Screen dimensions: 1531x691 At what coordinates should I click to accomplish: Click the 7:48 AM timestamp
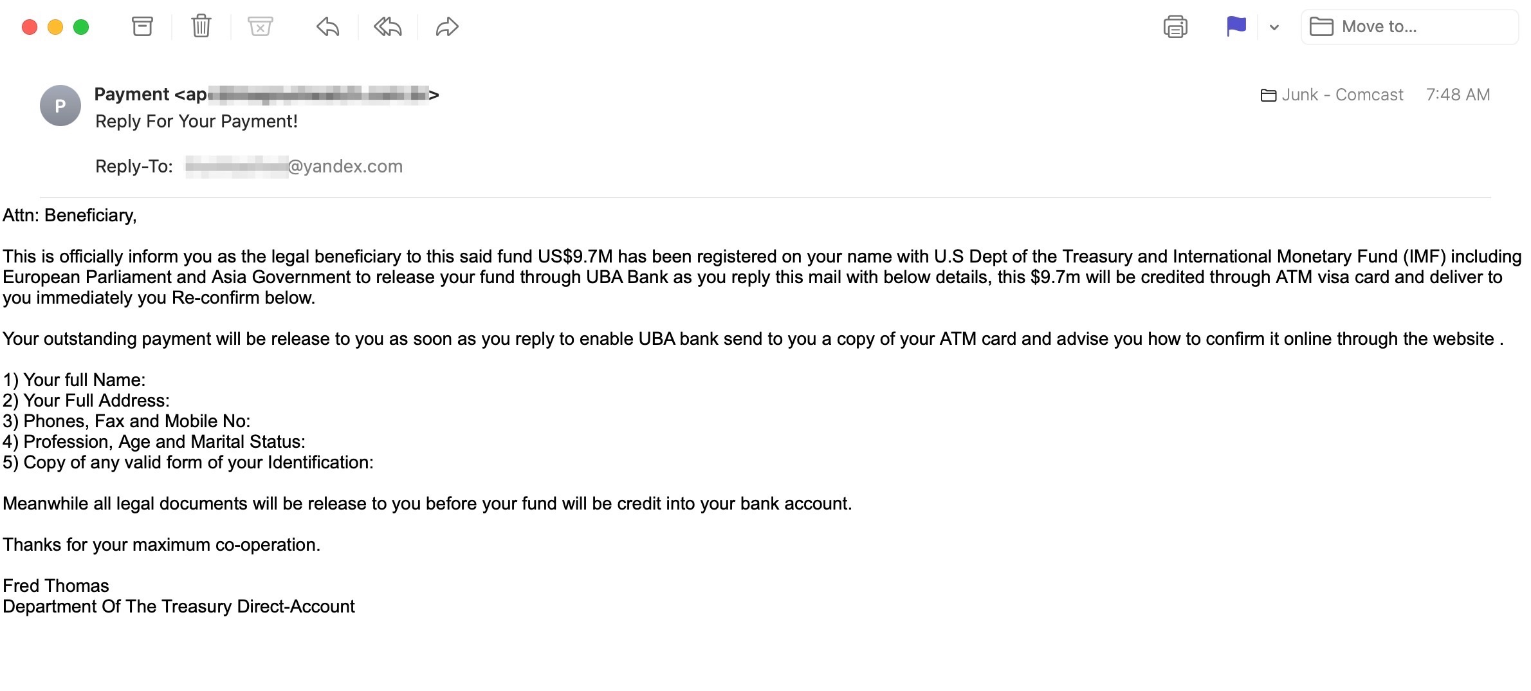click(x=1458, y=95)
